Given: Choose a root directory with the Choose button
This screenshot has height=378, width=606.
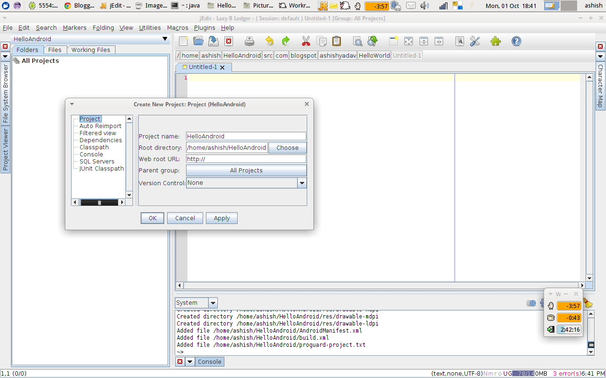Looking at the screenshot, I should point(287,147).
